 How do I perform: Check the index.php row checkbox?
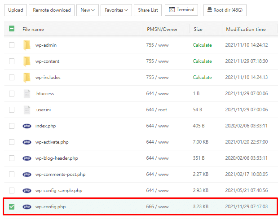coord(12,126)
